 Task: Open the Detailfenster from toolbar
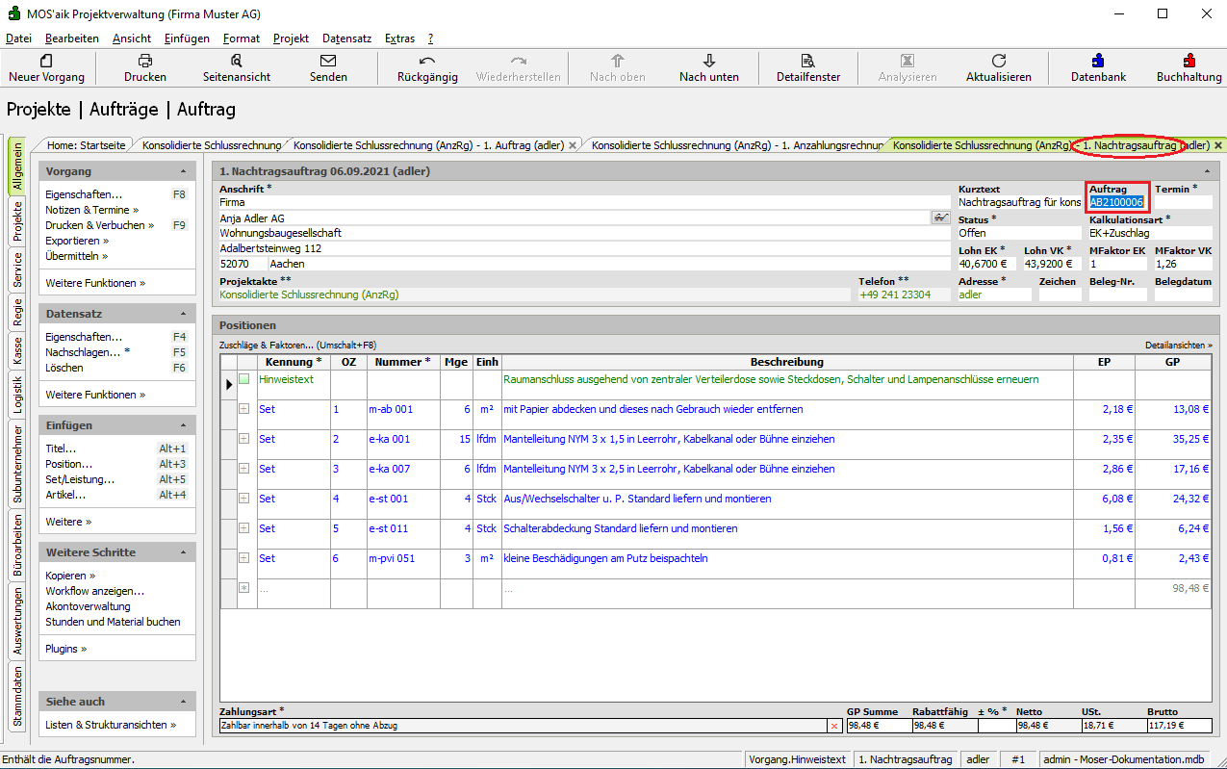tap(808, 61)
